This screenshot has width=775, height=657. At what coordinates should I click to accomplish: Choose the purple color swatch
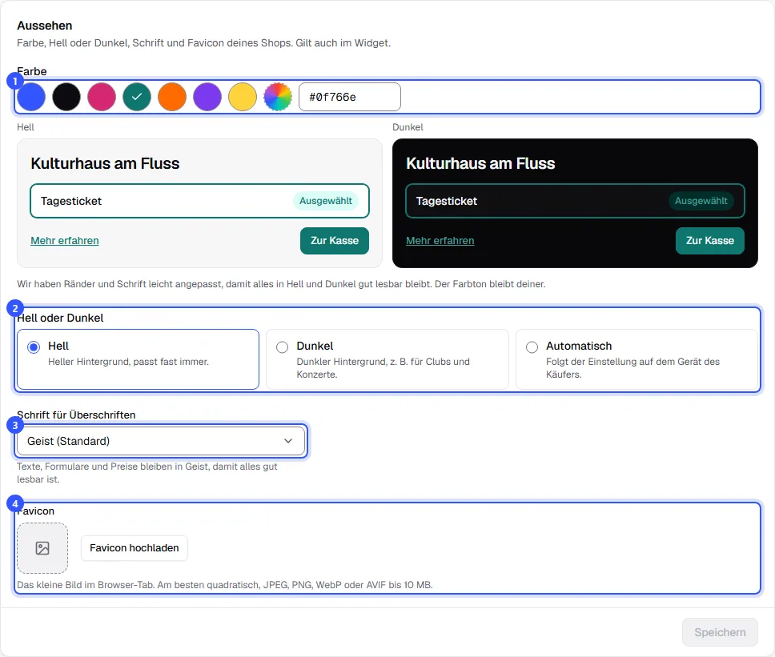pos(207,97)
